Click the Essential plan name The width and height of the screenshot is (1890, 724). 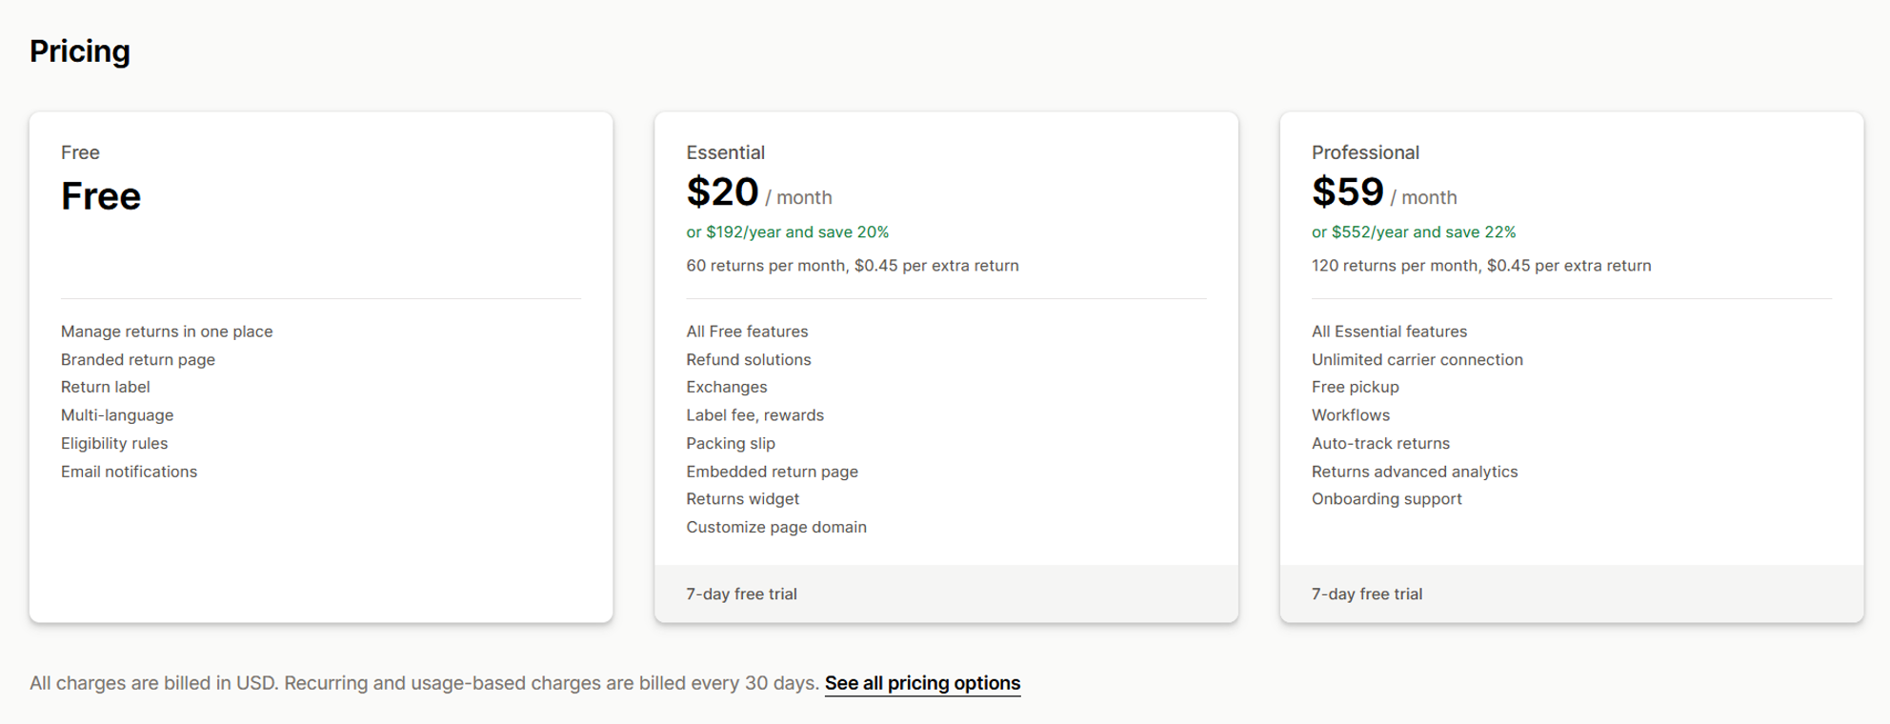click(725, 152)
